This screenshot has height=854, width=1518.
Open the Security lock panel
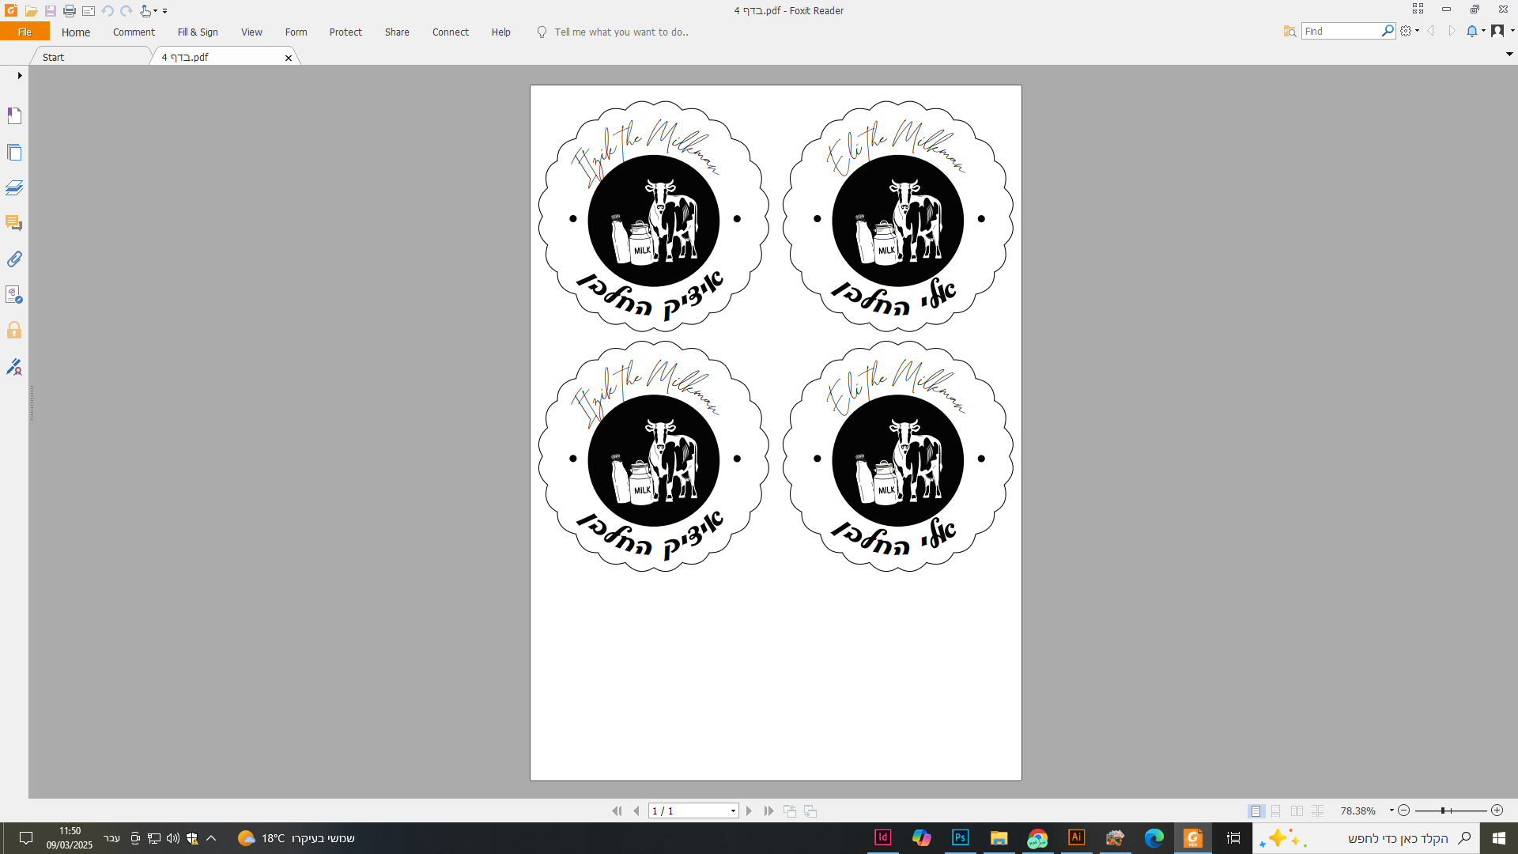(14, 330)
